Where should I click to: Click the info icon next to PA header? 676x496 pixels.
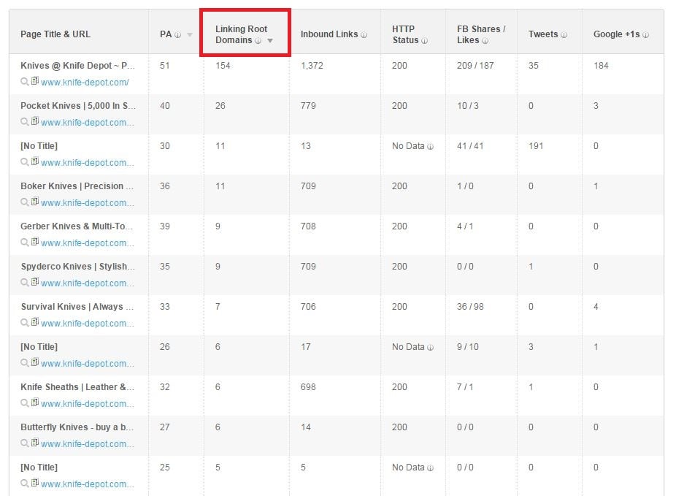177,35
